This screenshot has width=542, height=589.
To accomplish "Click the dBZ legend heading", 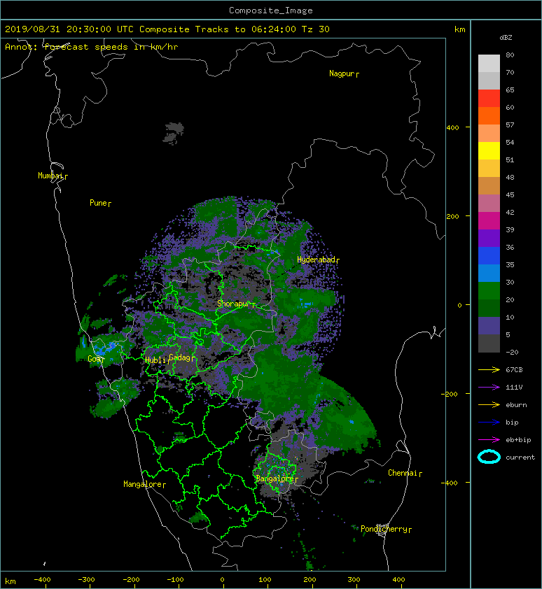I will (x=506, y=38).
